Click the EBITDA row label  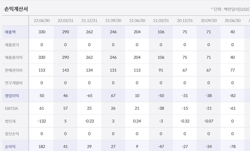[11, 108]
